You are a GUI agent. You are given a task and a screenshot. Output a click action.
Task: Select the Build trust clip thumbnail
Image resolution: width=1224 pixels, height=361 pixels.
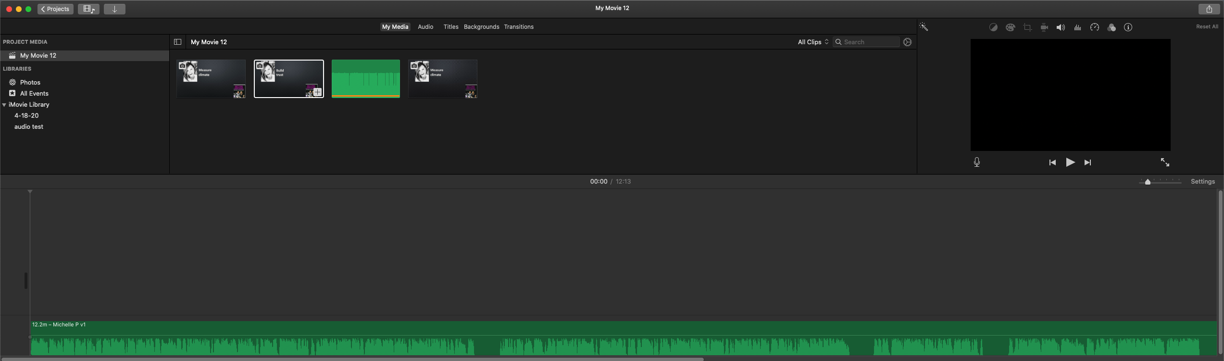(x=289, y=79)
